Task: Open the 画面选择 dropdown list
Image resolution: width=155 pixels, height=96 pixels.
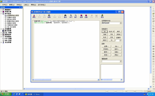Action: point(121,61)
